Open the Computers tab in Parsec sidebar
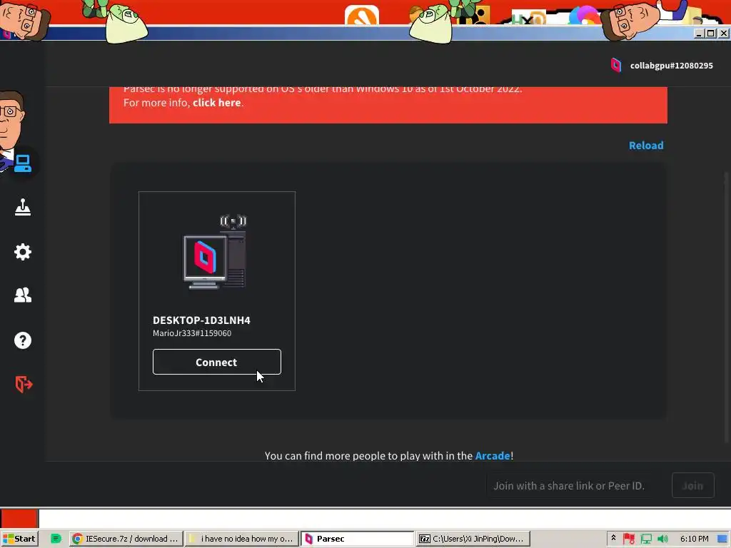 coord(22,163)
